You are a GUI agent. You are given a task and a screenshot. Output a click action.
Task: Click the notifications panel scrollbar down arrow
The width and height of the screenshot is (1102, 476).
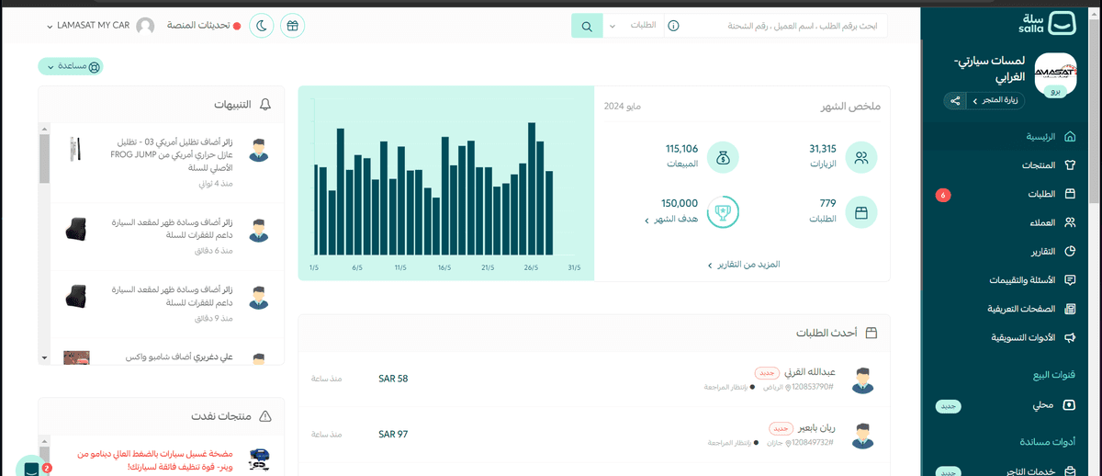click(x=43, y=357)
